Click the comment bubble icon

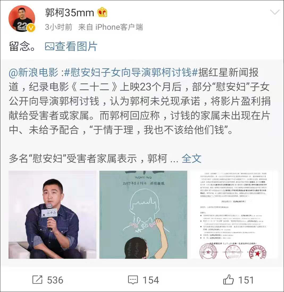tap(133, 280)
